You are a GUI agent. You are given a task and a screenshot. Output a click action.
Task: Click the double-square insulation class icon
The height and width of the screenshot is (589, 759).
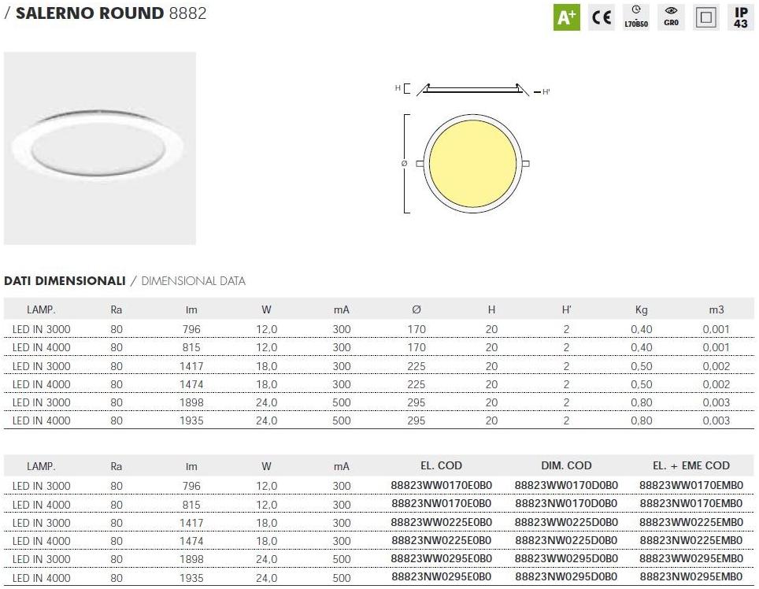click(x=706, y=17)
